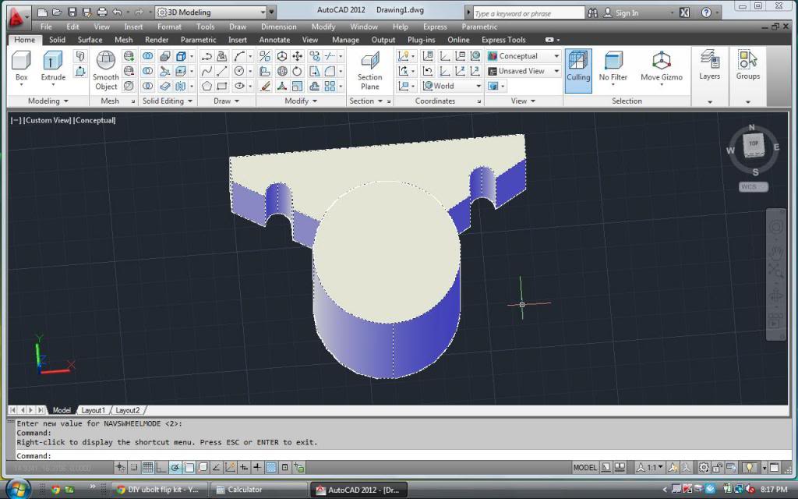Toggle Polar Tracking in status bar
Screen dimensions: 798x499
pyautogui.click(x=175, y=468)
